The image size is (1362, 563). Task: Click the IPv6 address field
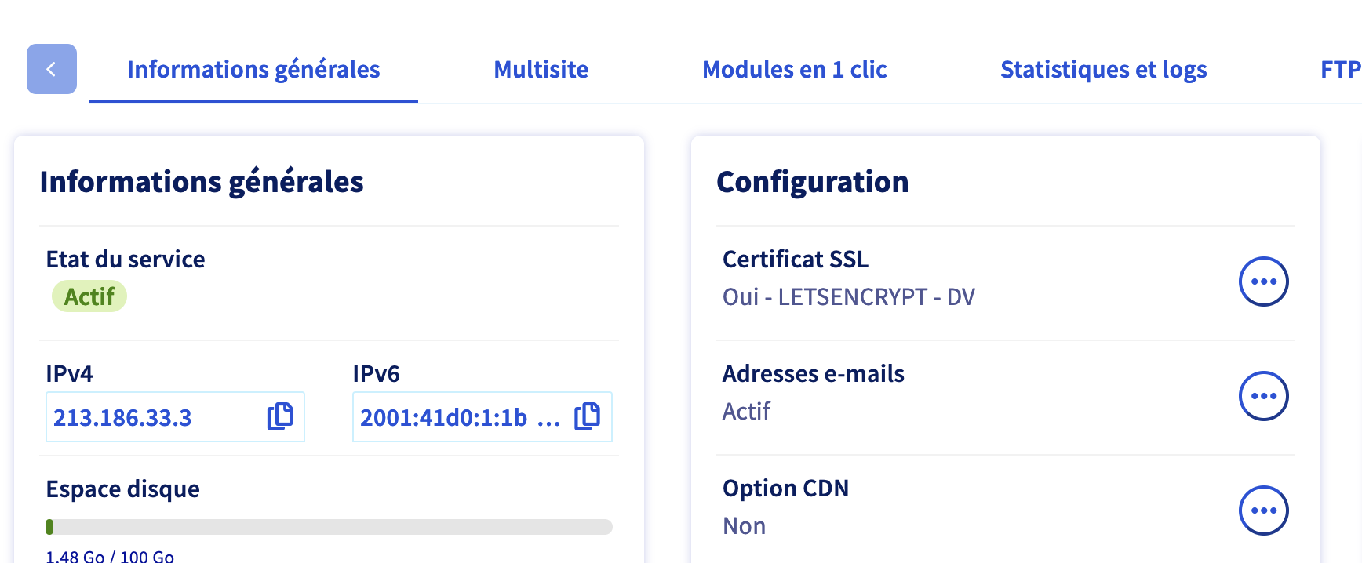coord(444,418)
